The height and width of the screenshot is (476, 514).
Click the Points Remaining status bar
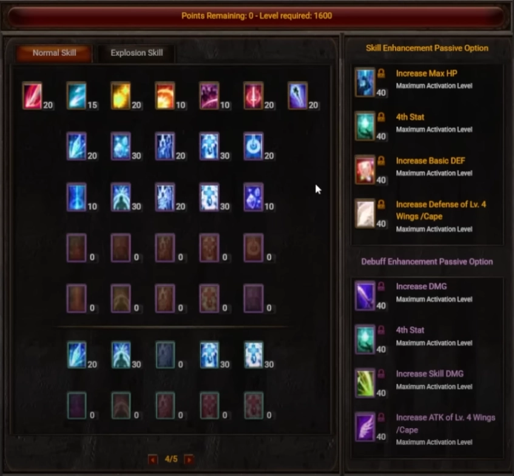click(257, 16)
